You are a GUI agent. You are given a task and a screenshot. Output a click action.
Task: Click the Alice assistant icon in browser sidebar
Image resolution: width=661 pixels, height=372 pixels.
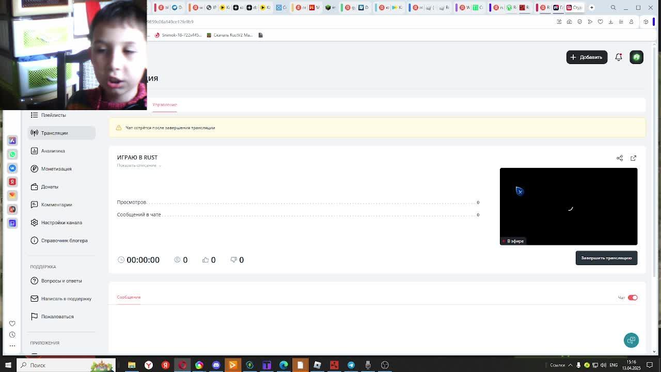[12, 141]
